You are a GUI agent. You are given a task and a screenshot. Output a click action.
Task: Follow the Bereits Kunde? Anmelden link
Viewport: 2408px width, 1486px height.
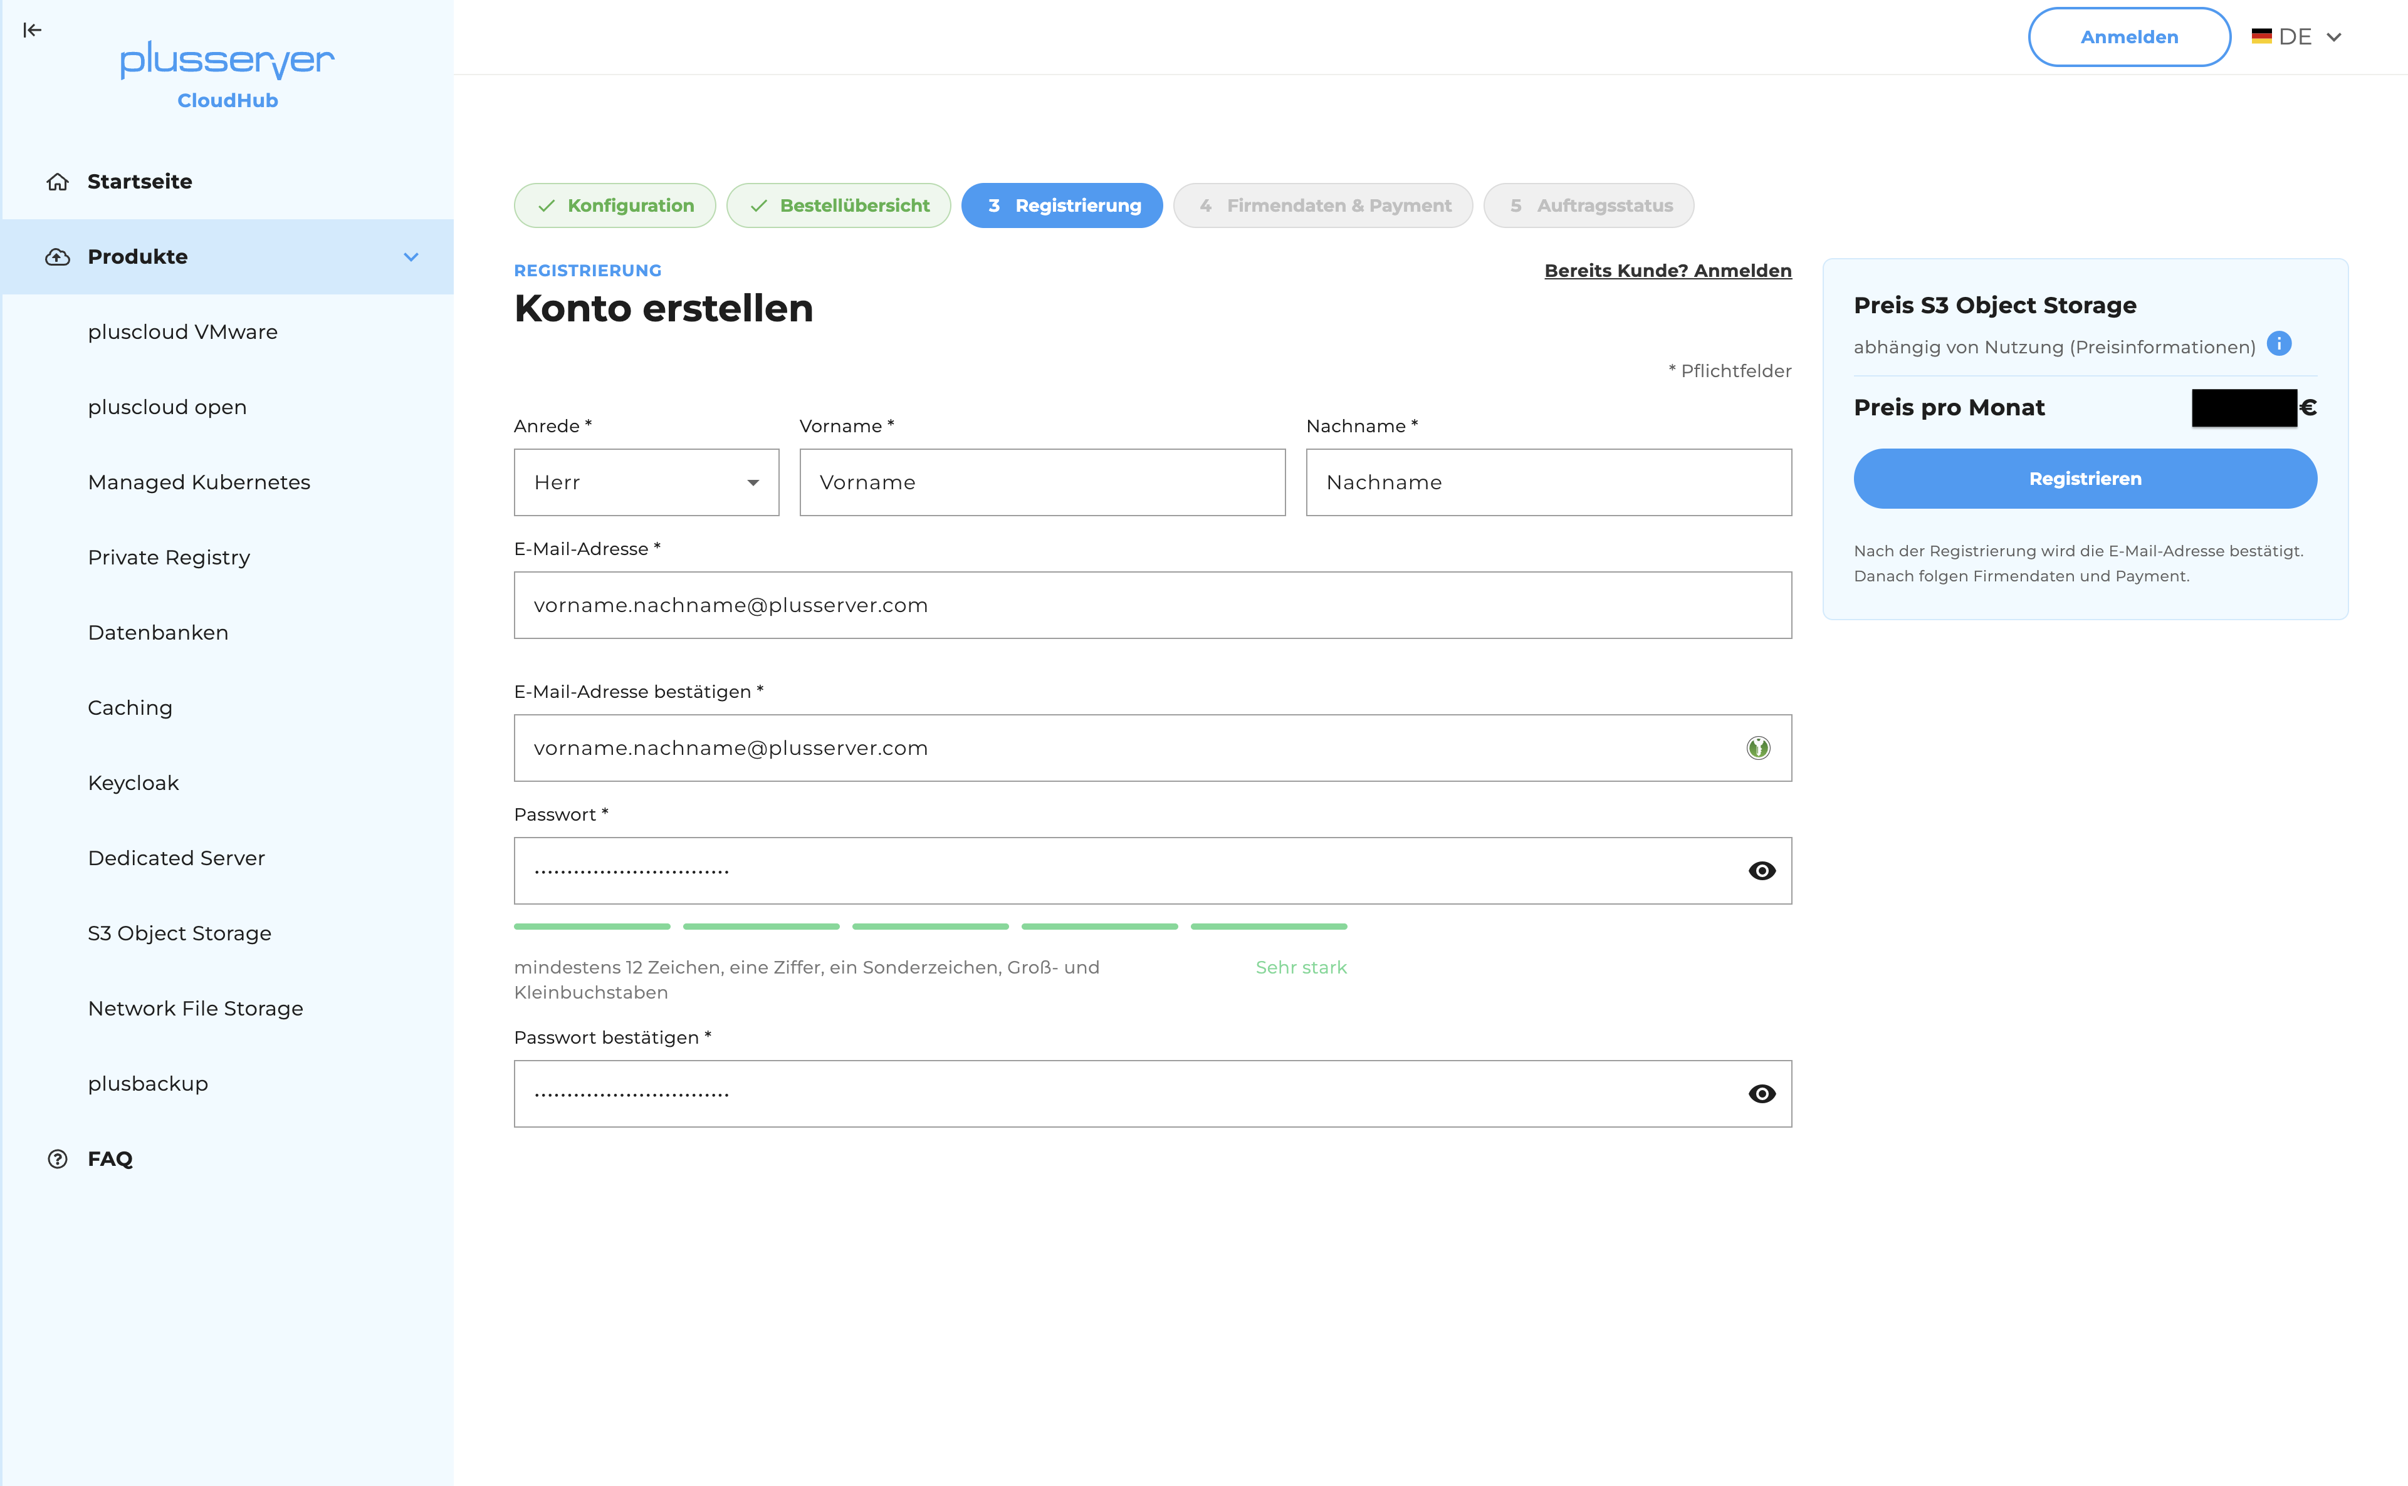(x=1668, y=270)
